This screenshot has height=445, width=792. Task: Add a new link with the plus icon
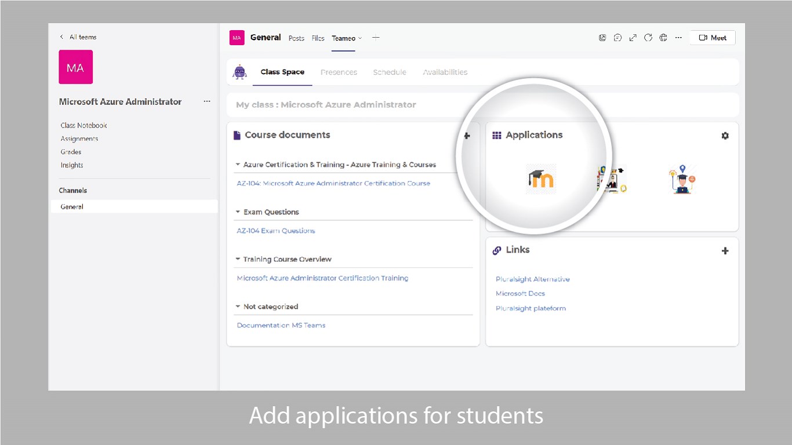pos(725,251)
